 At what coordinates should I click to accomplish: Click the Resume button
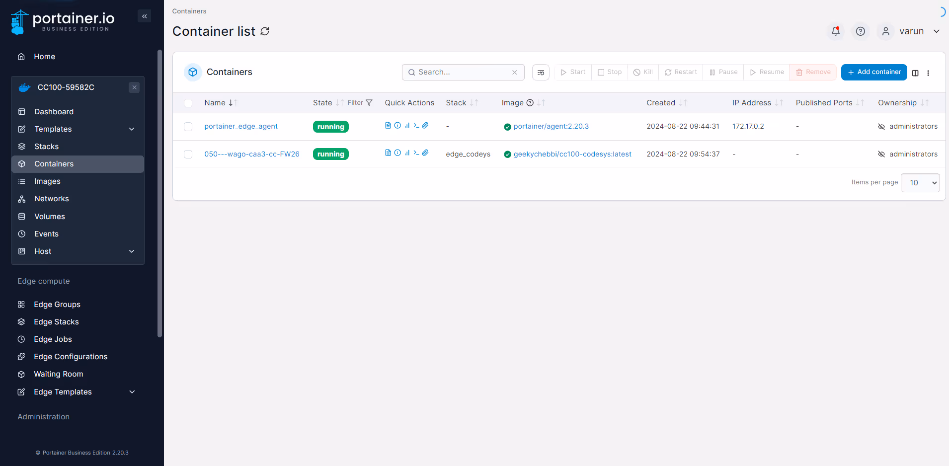pos(767,72)
